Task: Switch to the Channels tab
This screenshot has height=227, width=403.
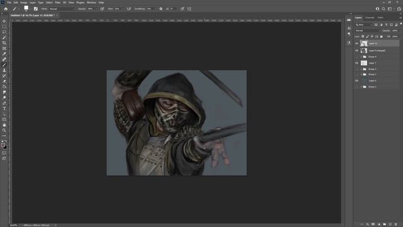Action: (370, 18)
